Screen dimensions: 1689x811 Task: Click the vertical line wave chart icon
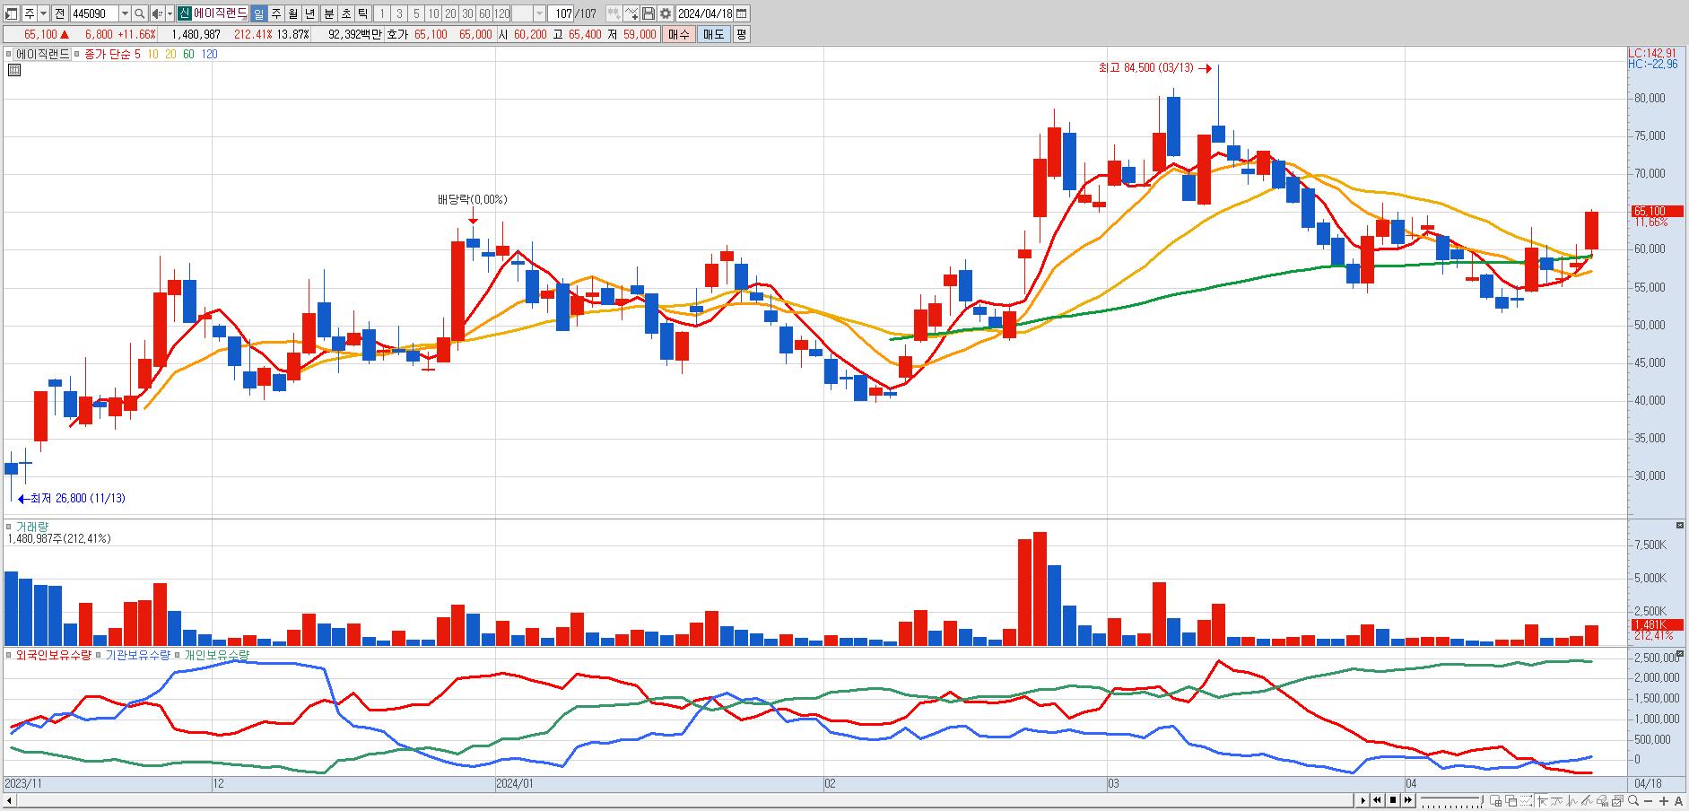pyautogui.click(x=1571, y=800)
